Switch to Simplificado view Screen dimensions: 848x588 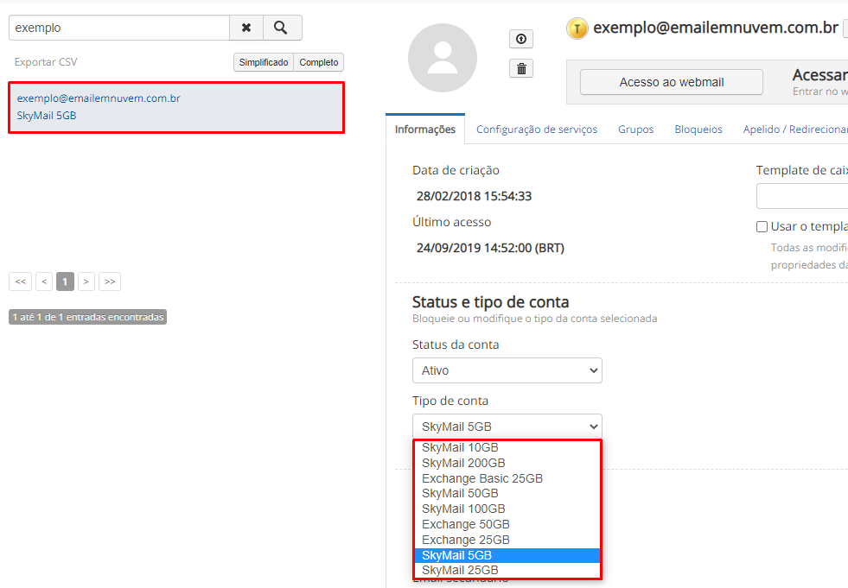[x=264, y=62]
